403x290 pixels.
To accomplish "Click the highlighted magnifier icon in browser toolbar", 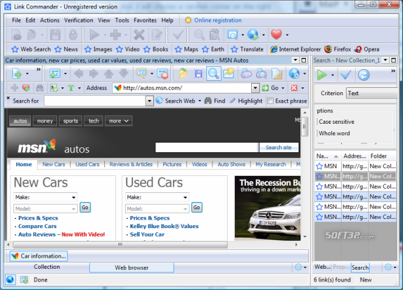I will (x=214, y=73).
